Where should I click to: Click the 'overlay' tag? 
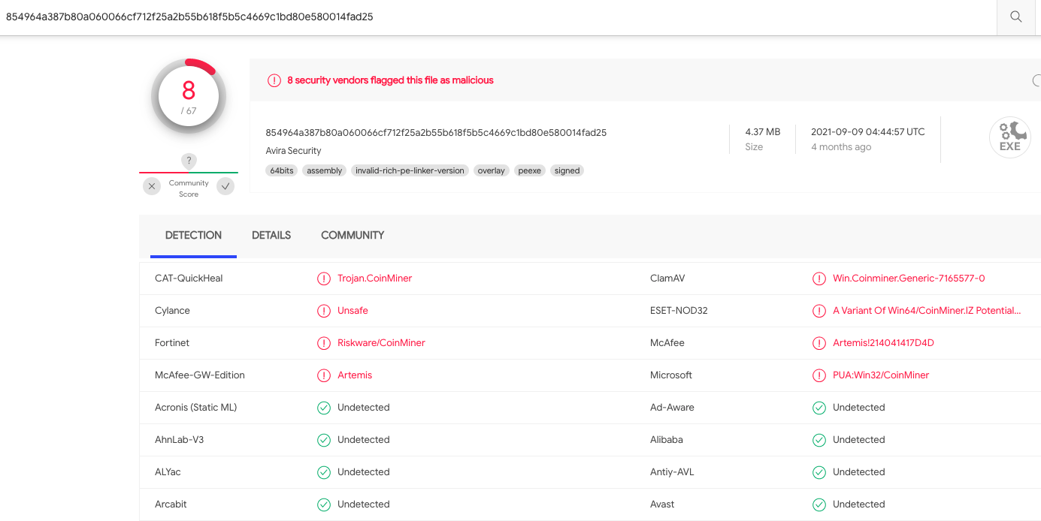coord(491,170)
